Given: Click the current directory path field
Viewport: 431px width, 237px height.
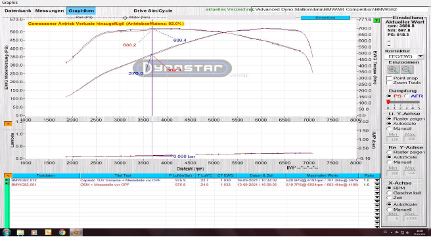Looking at the screenshot, I should [x=340, y=9].
